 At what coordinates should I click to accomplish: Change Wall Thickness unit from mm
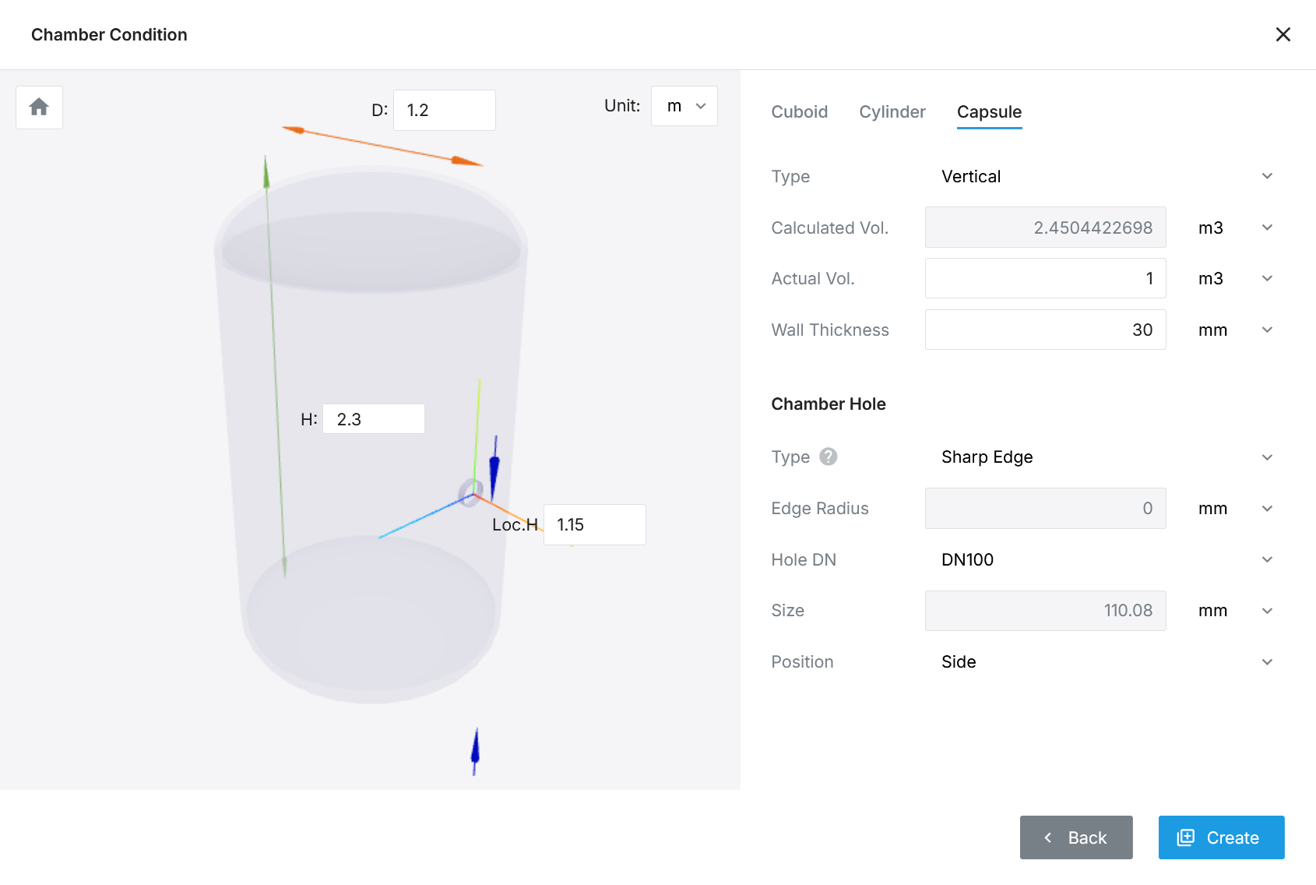pos(1235,330)
